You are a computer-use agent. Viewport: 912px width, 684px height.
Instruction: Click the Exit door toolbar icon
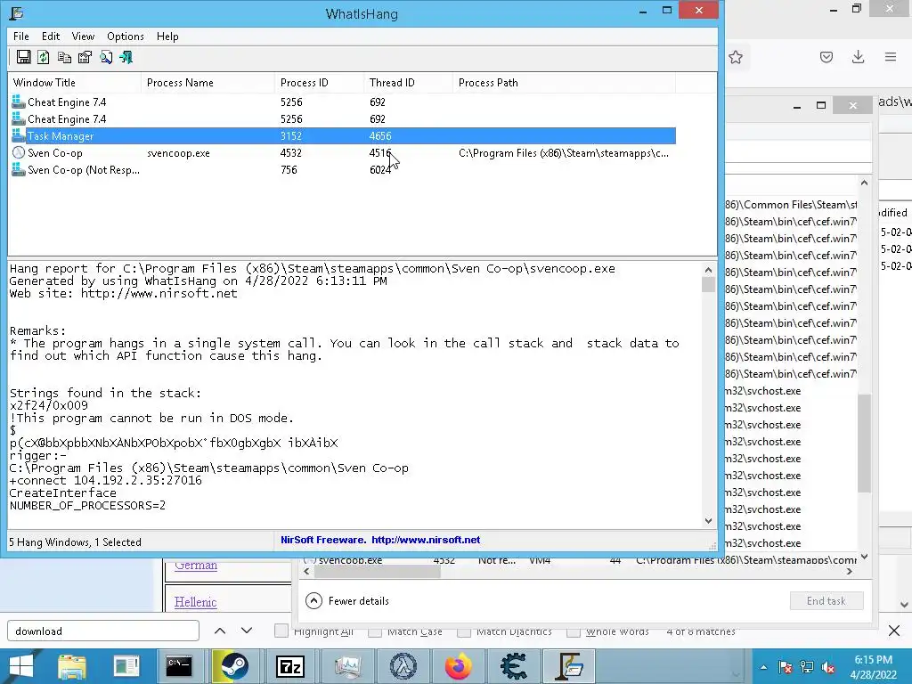pyautogui.click(x=126, y=57)
